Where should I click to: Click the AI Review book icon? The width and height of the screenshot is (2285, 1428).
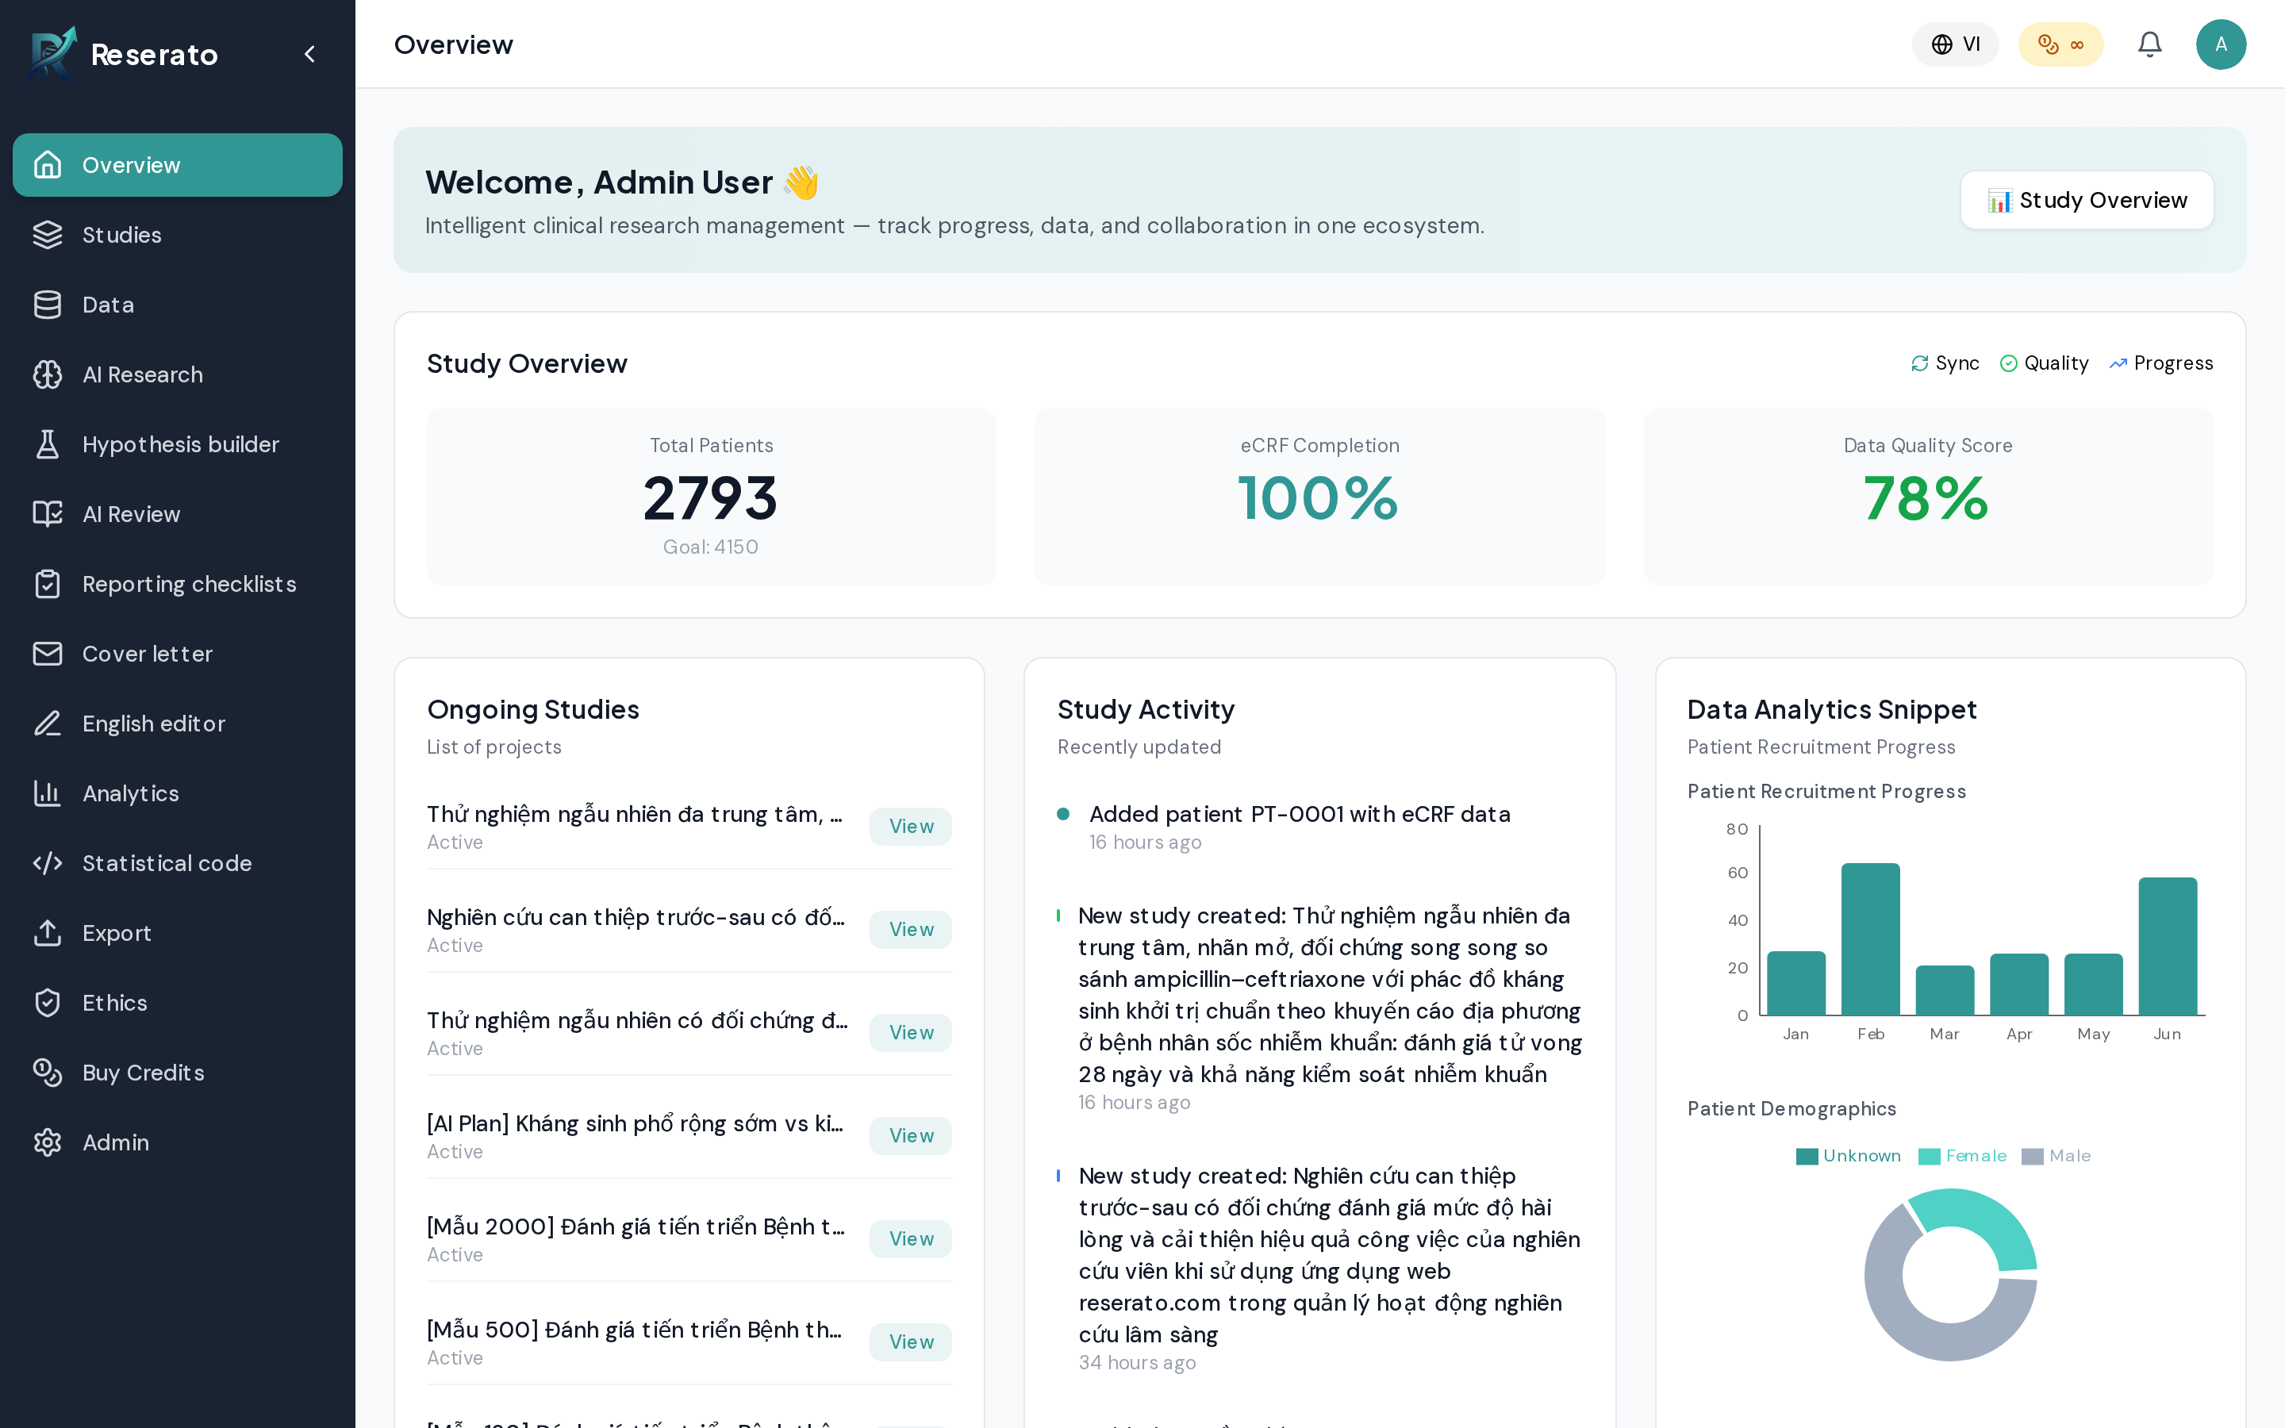(x=48, y=515)
